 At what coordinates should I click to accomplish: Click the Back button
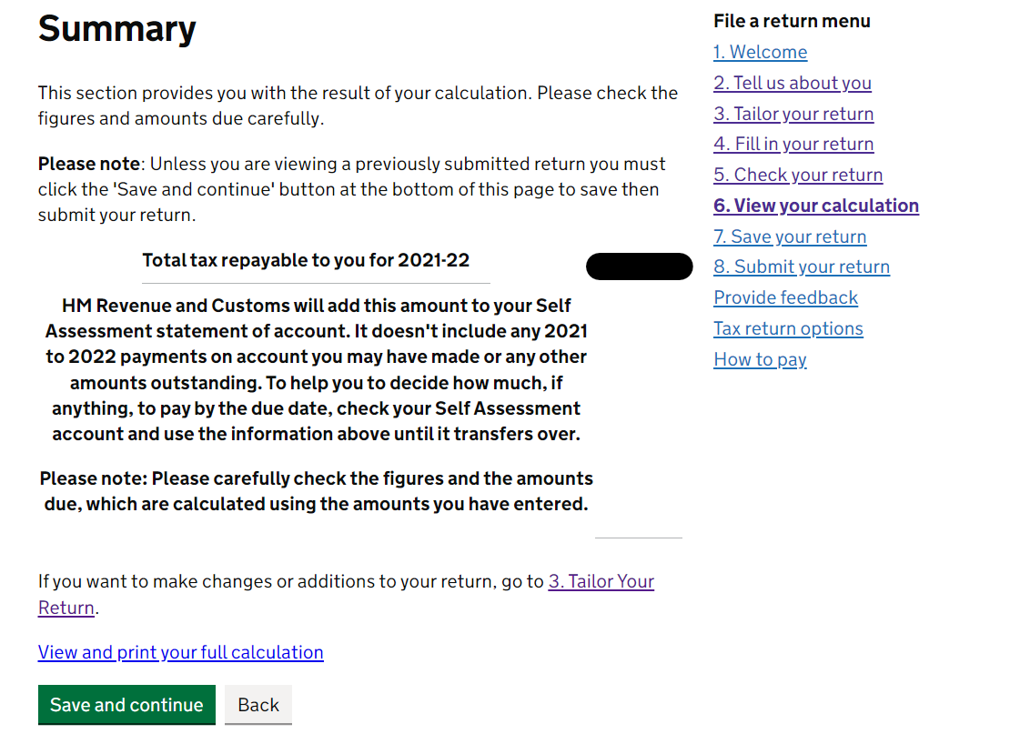pyautogui.click(x=258, y=704)
